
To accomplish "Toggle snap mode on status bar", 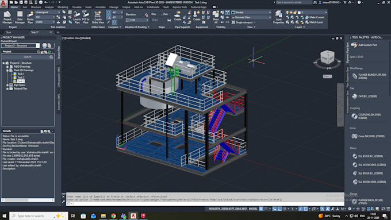I will (x=266, y=209).
